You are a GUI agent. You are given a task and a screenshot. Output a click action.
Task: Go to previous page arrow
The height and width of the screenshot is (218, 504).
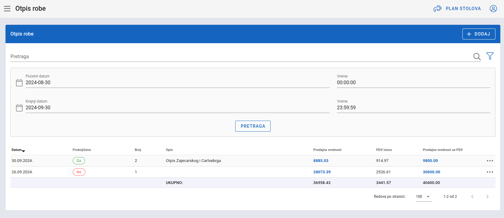[472, 197]
